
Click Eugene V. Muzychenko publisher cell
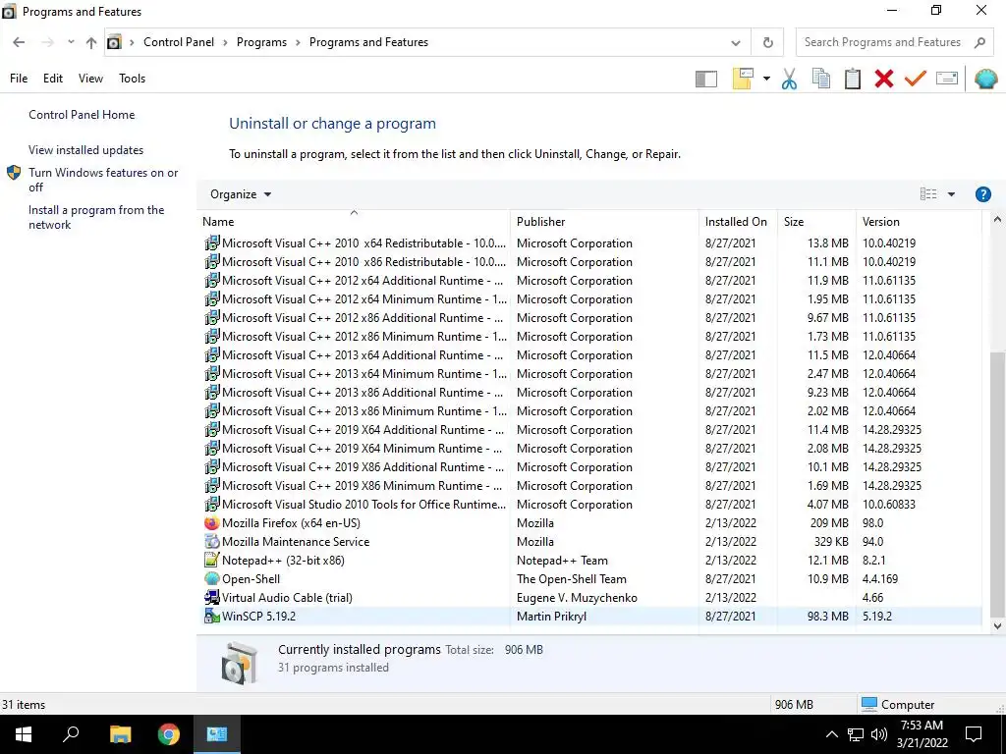point(577,598)
